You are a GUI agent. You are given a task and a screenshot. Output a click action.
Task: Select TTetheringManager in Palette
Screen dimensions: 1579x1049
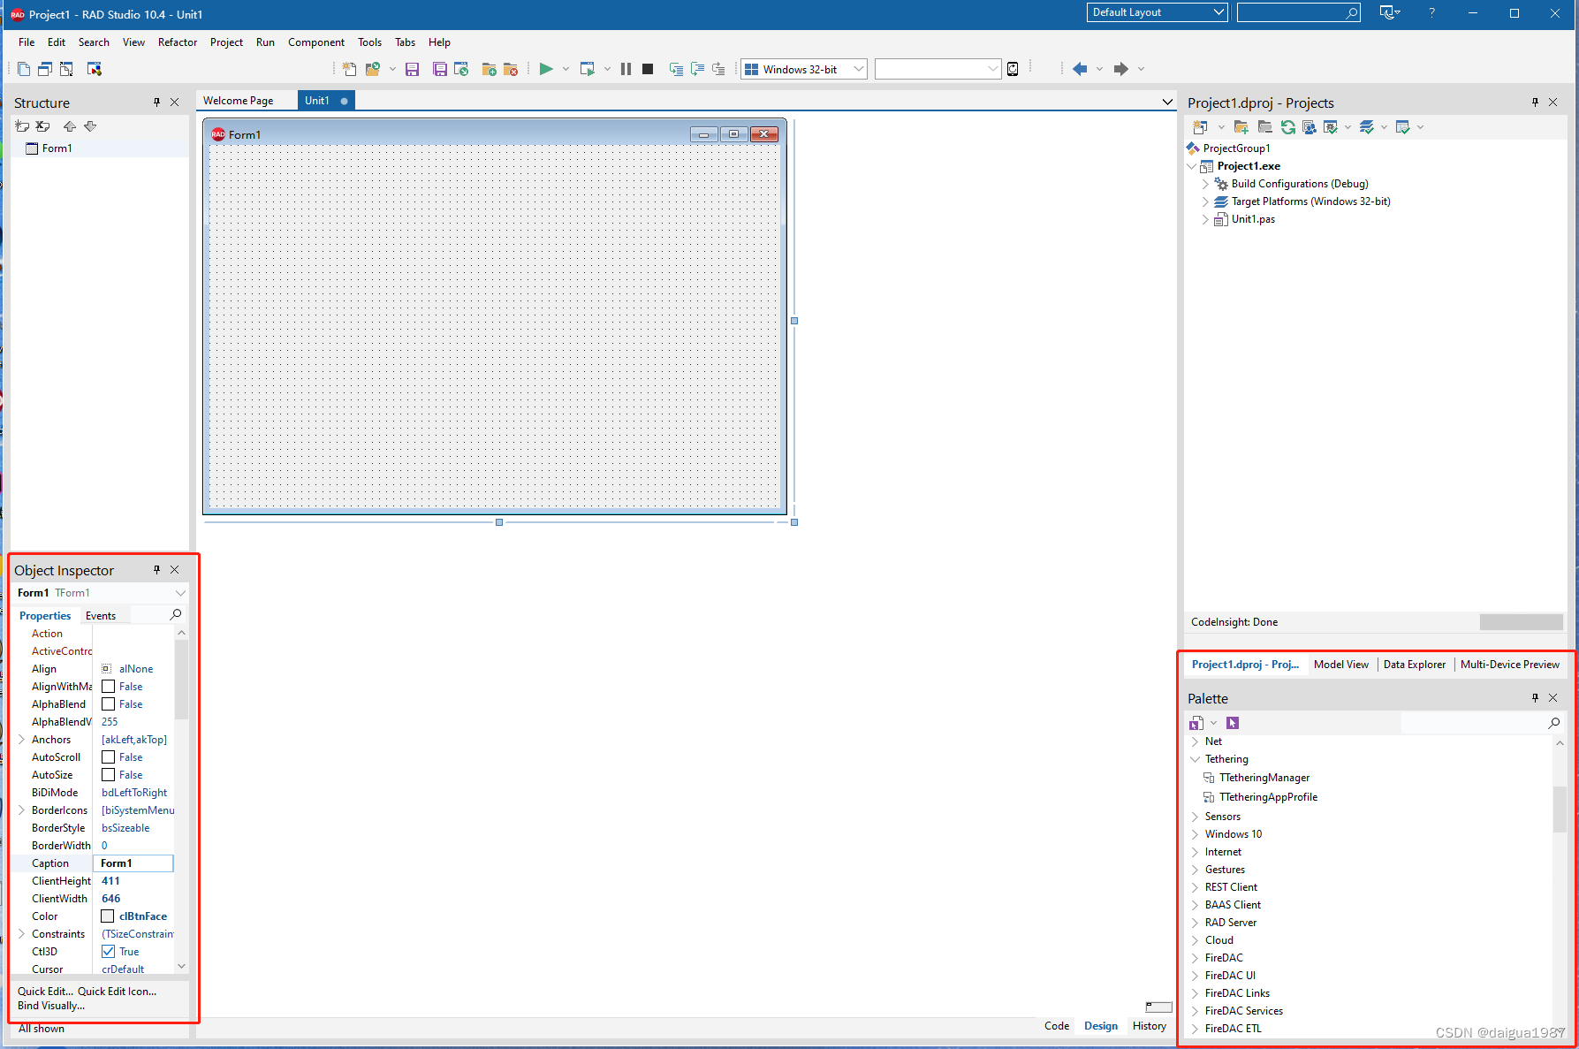[1264, 778]
